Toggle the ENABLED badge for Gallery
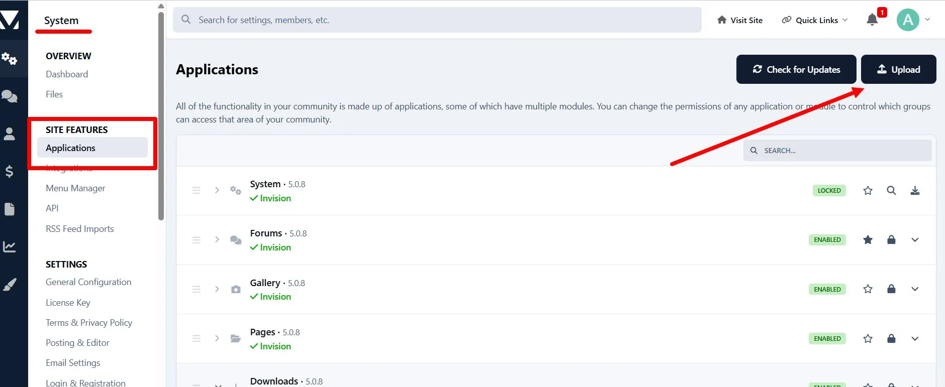The image size is (945, 387). point(827,289)
